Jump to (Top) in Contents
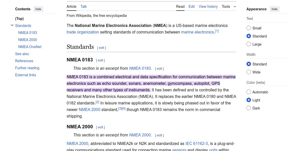 pyautogui.click(x=19, y=19)
